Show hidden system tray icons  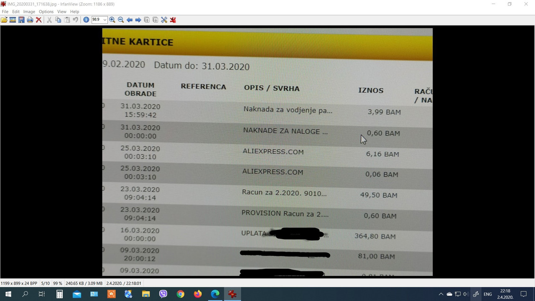tap(441, 294)
